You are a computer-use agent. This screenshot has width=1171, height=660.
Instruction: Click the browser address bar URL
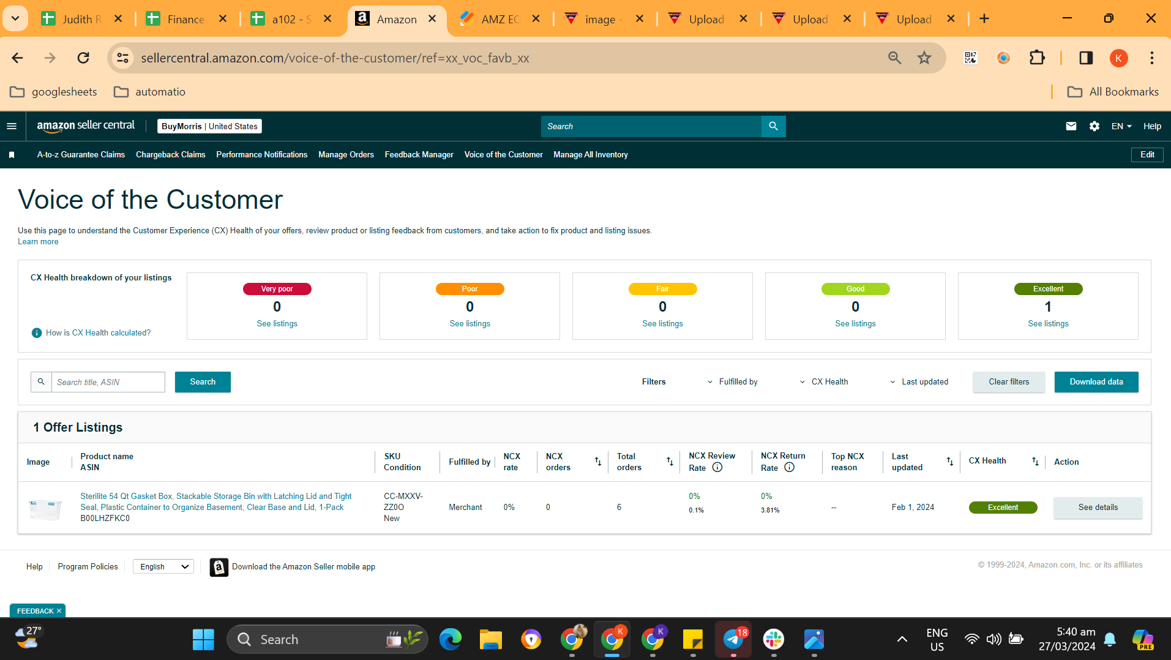click(x=335, y=58)
